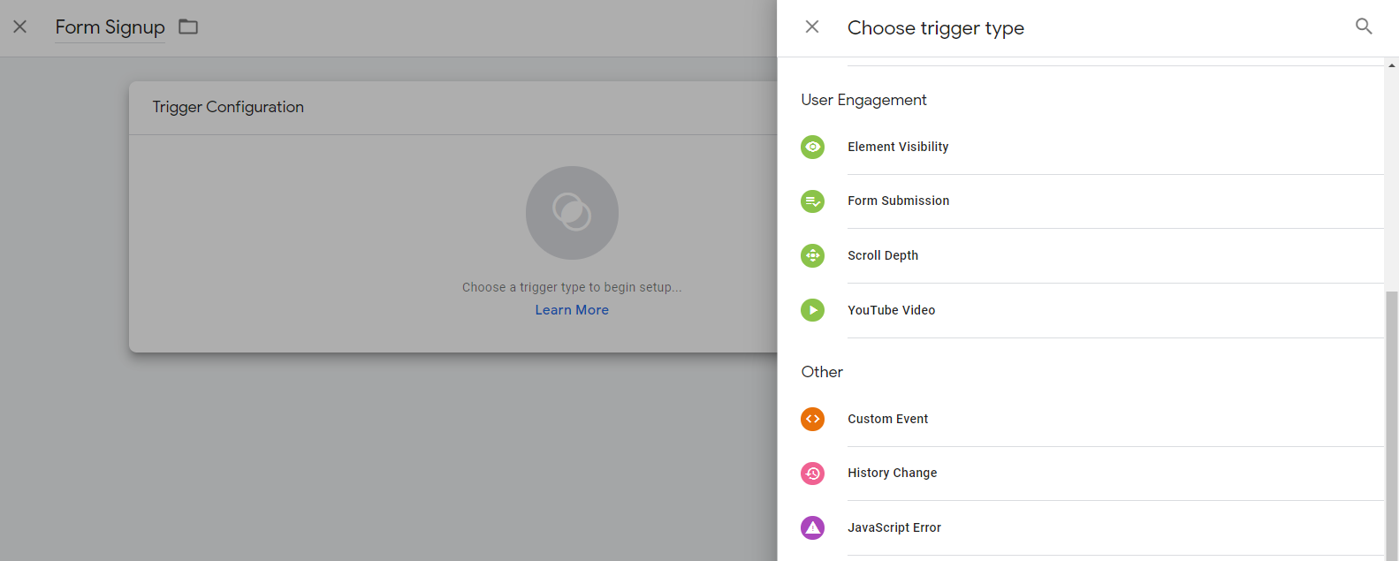Screen dimensions: 1399x561
Task: Click the Scroll Depth arrows icon
Action: tap(812, 255)
